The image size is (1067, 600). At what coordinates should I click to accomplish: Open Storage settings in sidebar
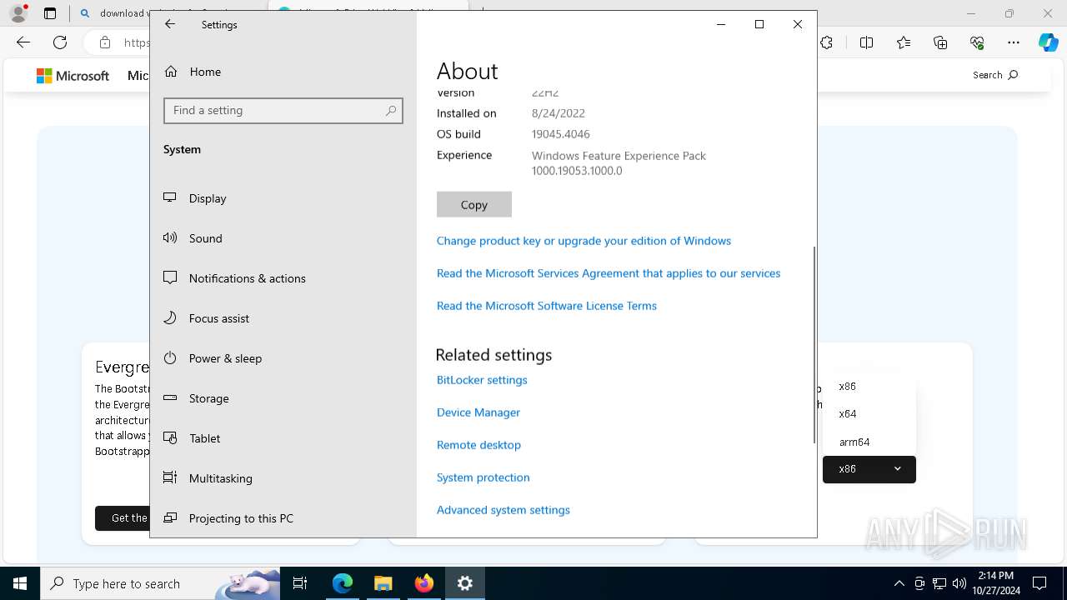pos(283,398)
